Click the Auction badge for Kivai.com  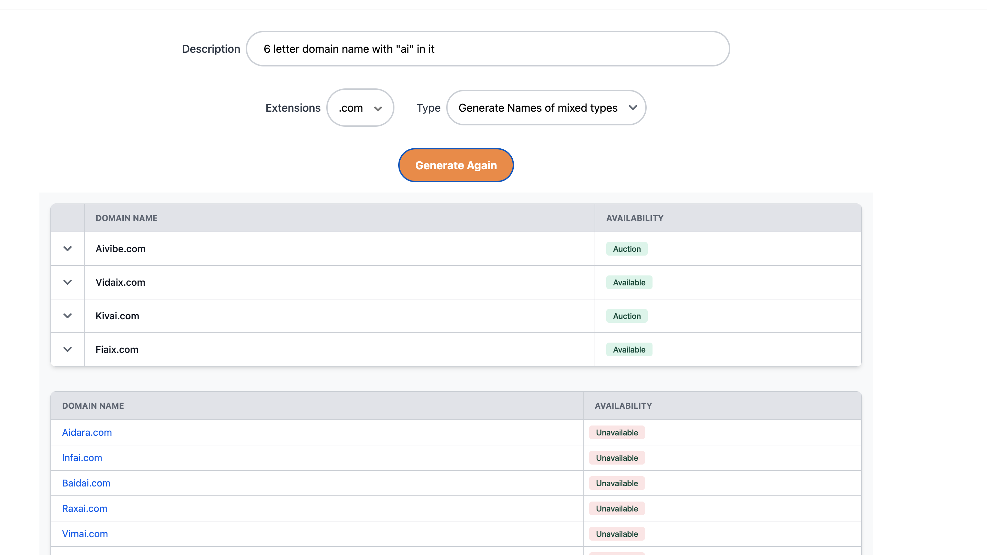(x=626, y=316)
